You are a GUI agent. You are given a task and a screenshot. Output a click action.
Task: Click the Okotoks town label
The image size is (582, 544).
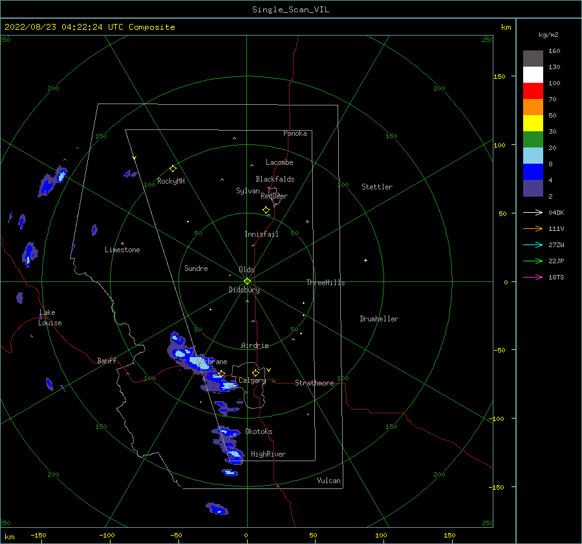(259, 431)
